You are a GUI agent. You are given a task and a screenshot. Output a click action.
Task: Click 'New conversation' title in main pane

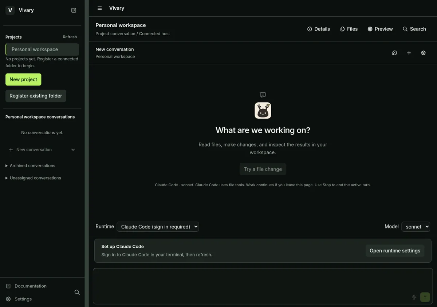point(115,49)
